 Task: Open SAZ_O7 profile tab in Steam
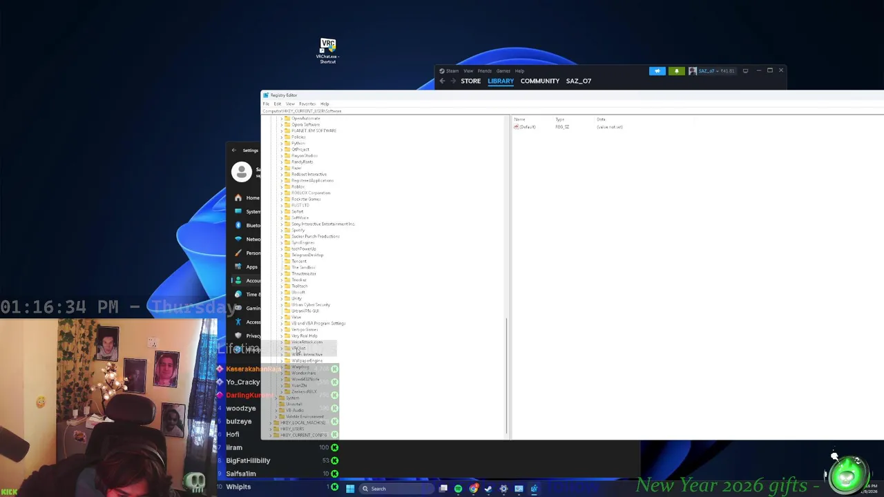tap(579, 81)
